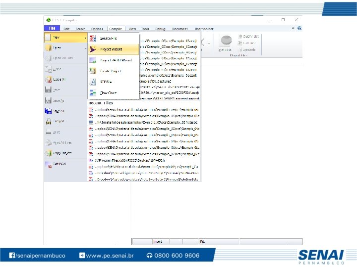Click the CCS C Compiler title icon
The image size is (357, 267).
pyautogui.click(x=48, y=20)
